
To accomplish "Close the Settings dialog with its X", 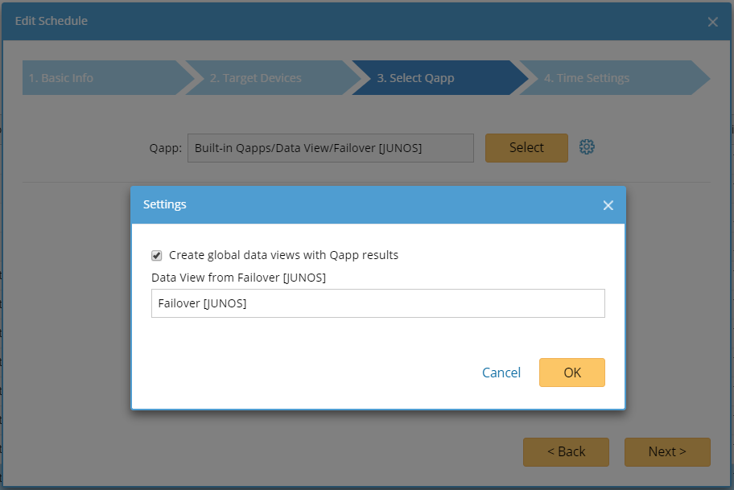I will click(608, 205).
